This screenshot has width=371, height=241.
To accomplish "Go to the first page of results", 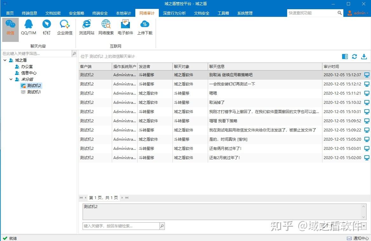I will click(81, 198).
